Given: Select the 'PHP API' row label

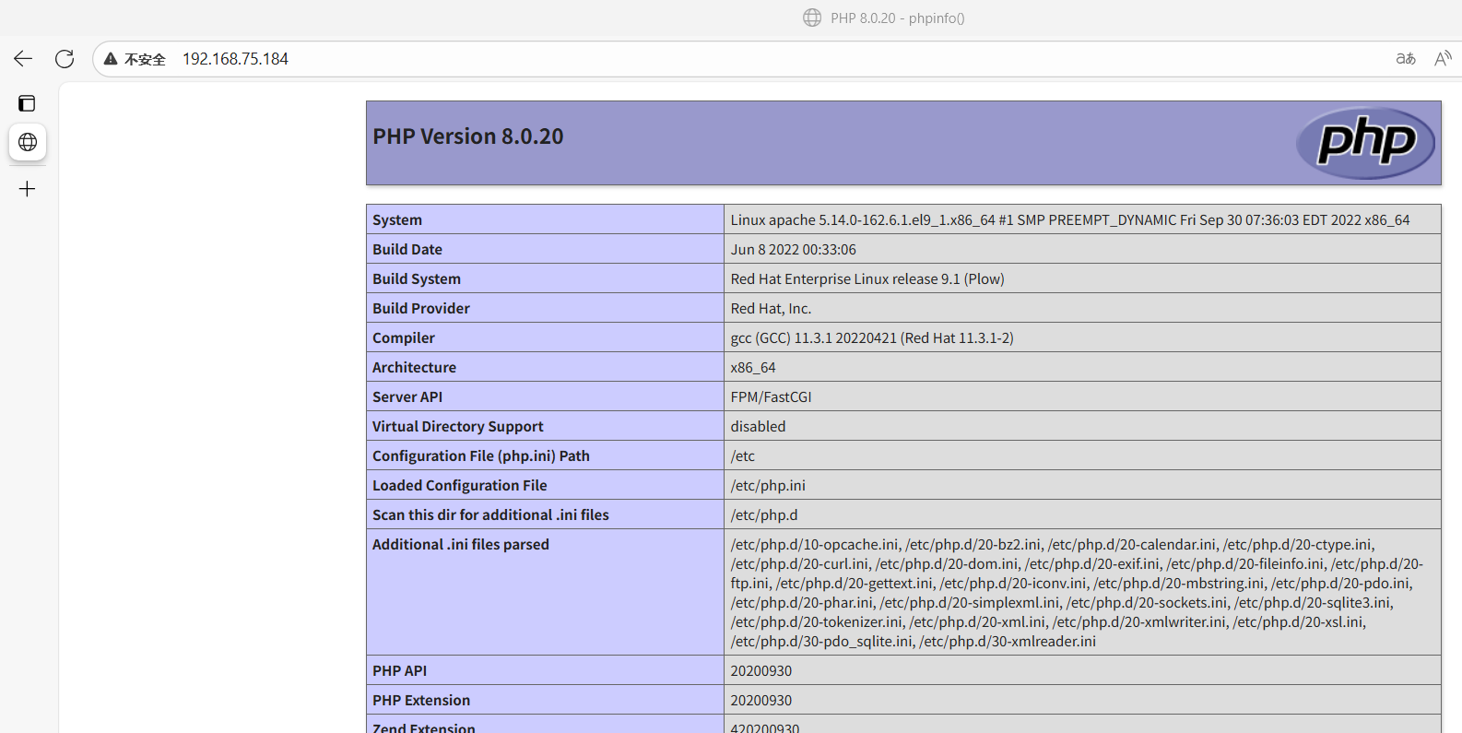Looking at the screenshot, I should click(x=400, y=670).
